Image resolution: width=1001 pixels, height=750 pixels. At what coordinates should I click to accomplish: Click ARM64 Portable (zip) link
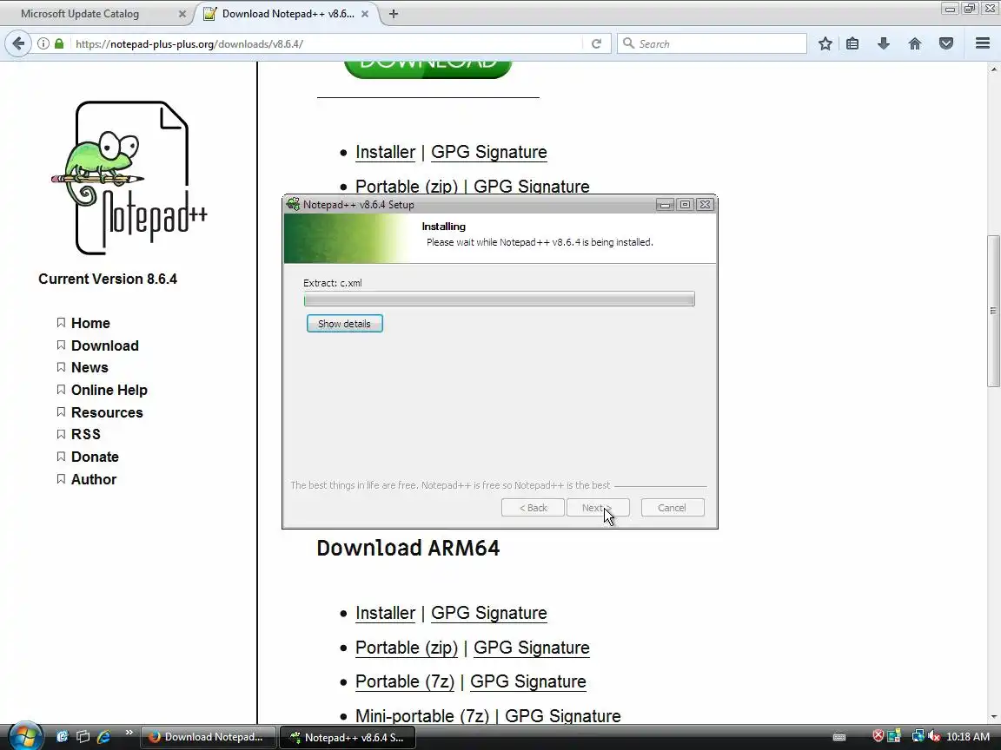click(406, 648)
